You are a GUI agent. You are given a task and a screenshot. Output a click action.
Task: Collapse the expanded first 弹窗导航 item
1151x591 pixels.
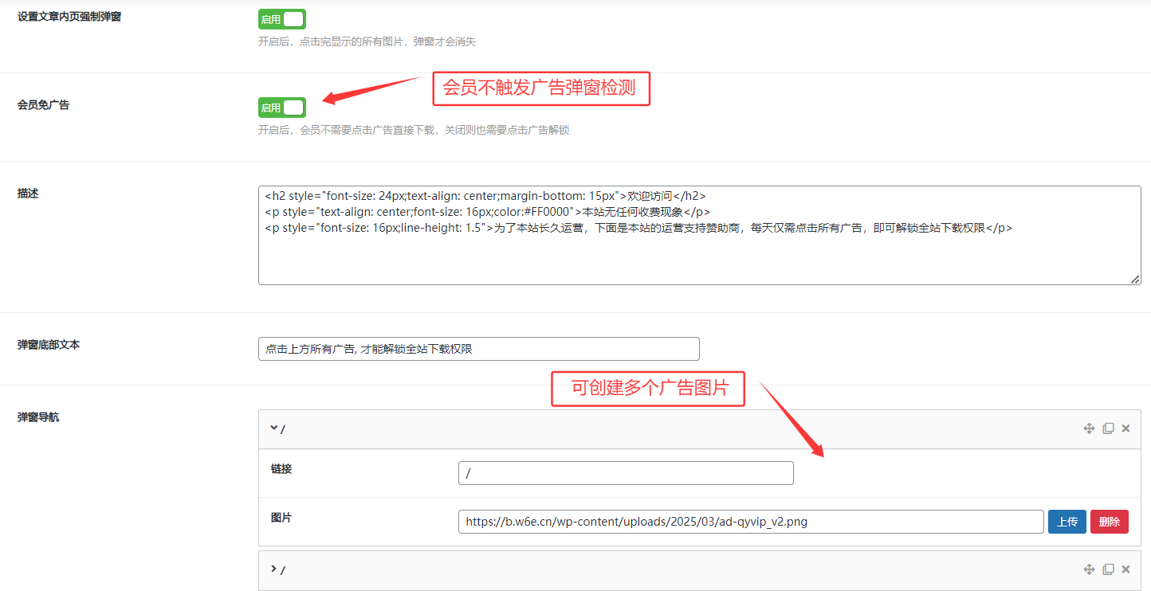pyautogui.click(x=274, y=429)
